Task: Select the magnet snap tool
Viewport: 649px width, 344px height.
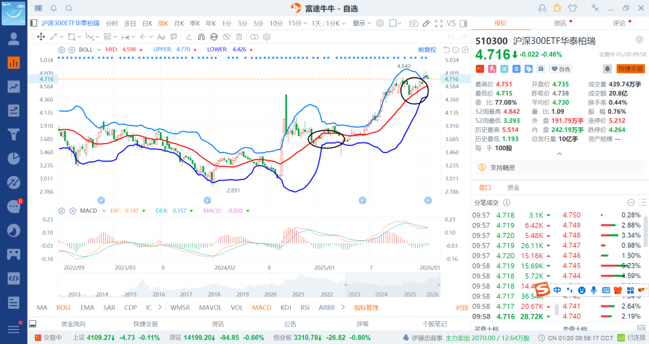Action: point(201,37)
